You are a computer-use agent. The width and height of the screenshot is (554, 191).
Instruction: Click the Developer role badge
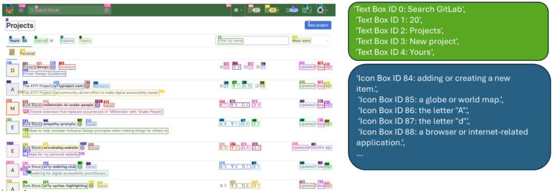(67, 67)
